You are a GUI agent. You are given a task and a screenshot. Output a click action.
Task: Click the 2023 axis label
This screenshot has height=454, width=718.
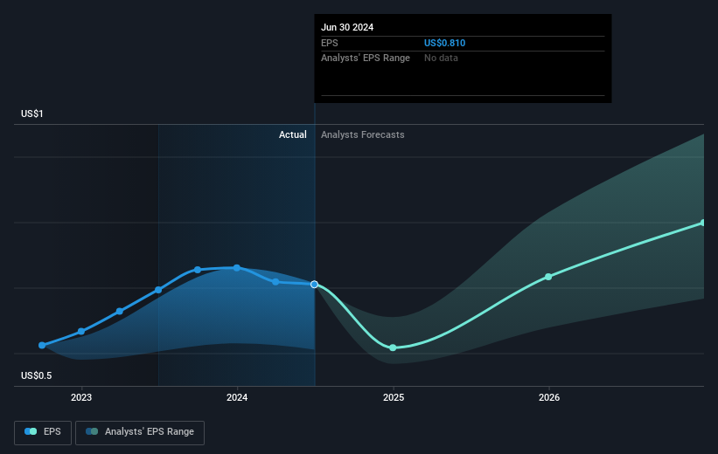click(x=81, y=398)
